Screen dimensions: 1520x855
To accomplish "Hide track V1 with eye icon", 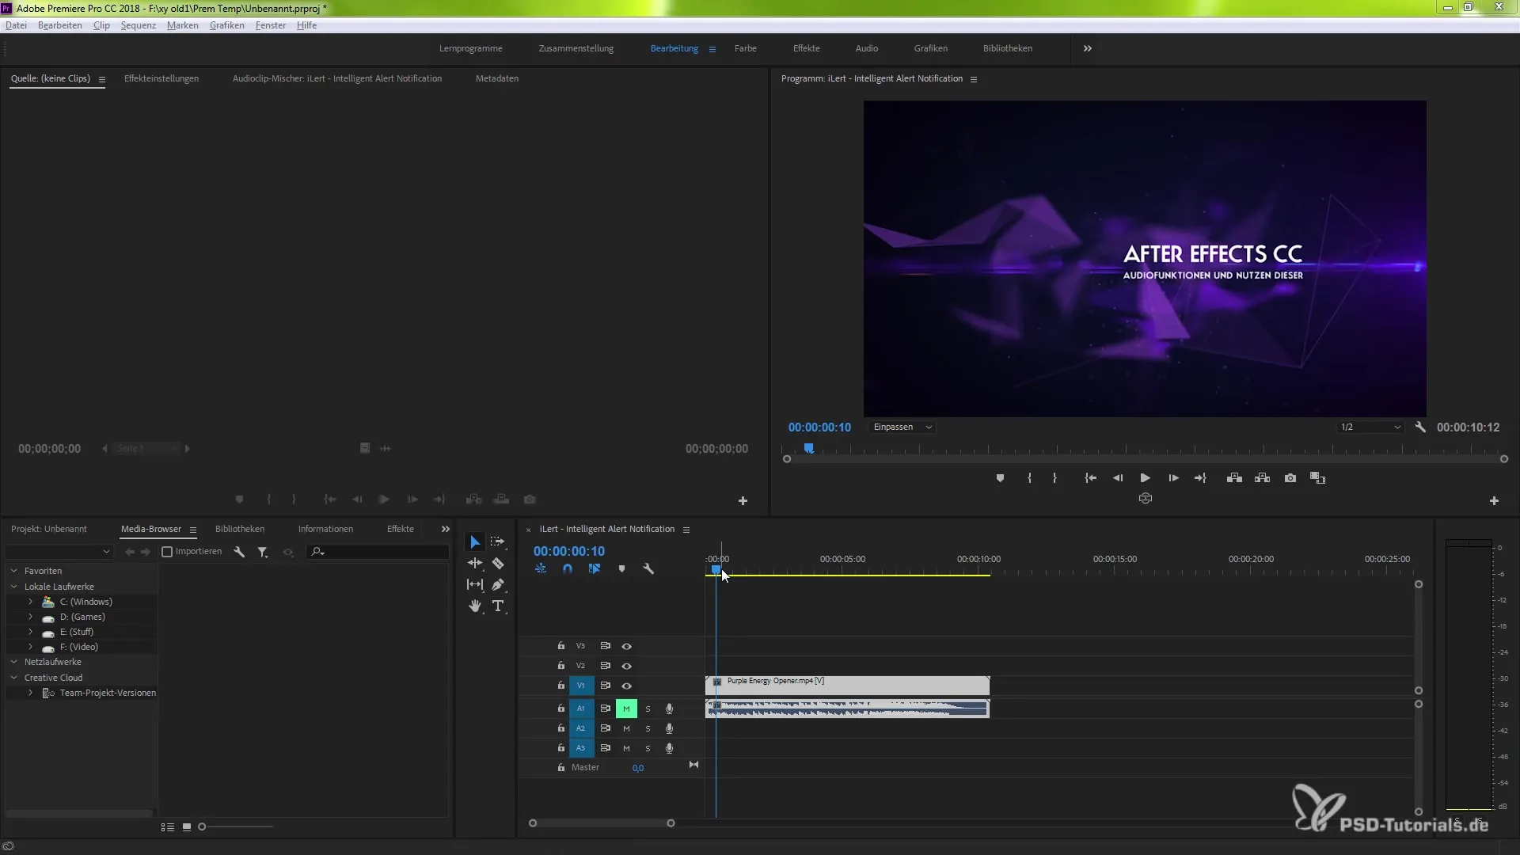I will click(x=626, y=686).
